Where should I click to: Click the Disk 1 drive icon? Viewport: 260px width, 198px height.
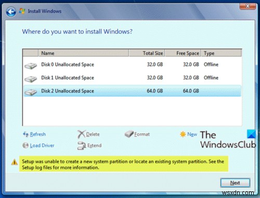click(31, 79)
